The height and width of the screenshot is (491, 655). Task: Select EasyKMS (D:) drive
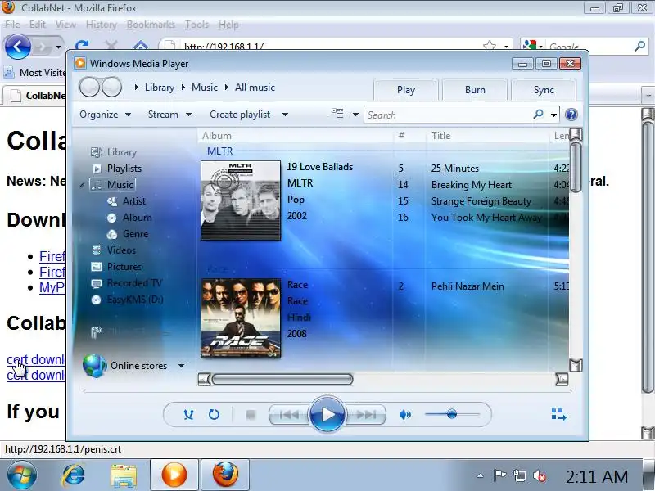click(135, 300)
